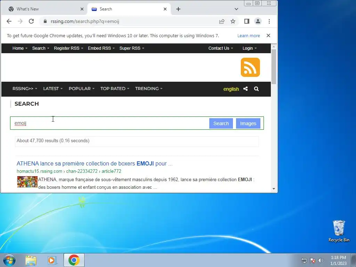Launch Windows Media Player from taskbar

52,260
